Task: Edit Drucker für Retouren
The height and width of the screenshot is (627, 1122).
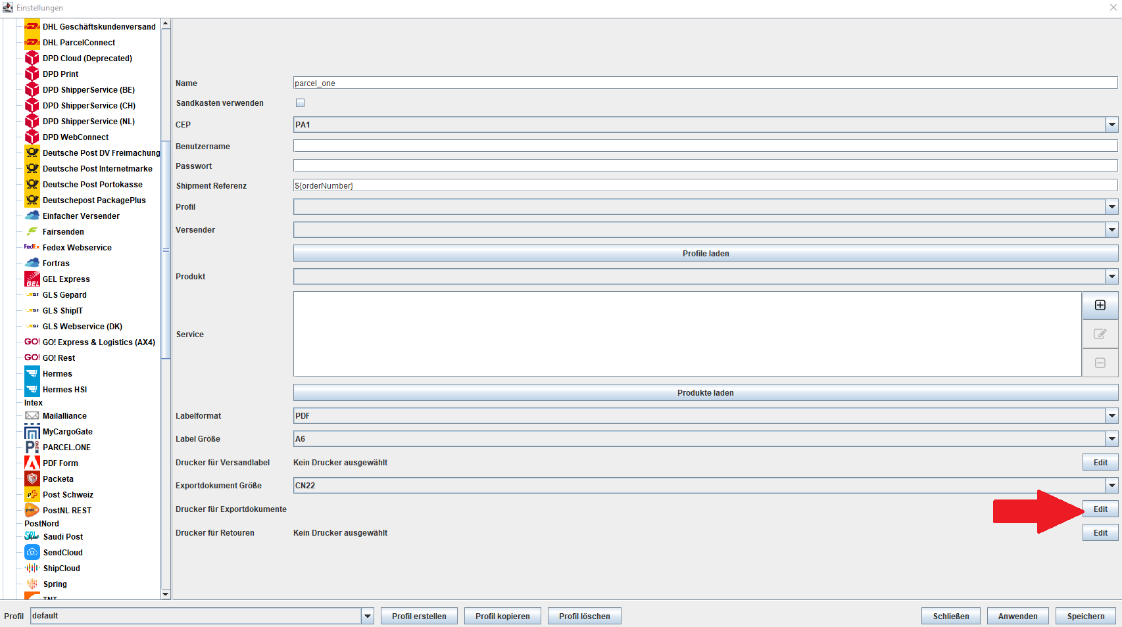Action: (1100, 533)
